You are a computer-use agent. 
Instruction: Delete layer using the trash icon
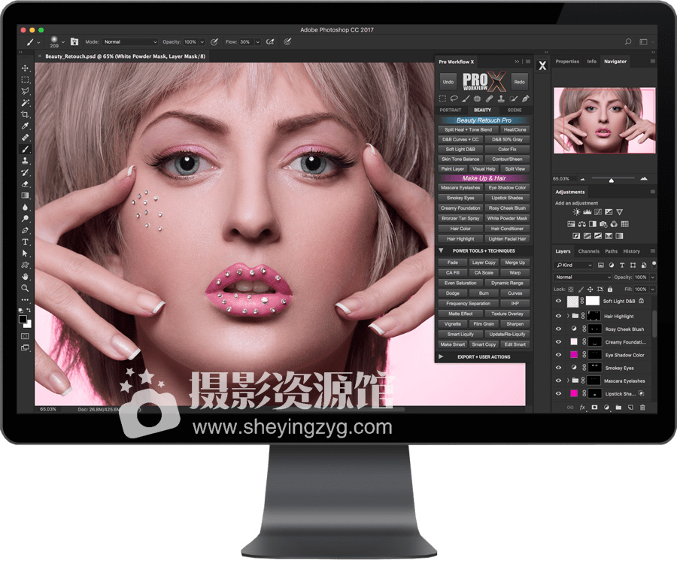coord(642,407)
